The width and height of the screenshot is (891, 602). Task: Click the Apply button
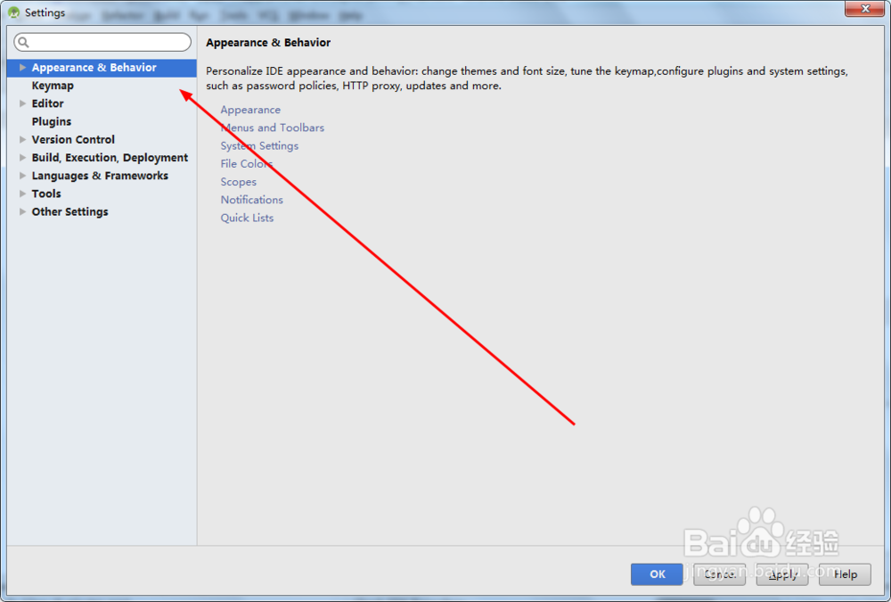click(782, 574)
